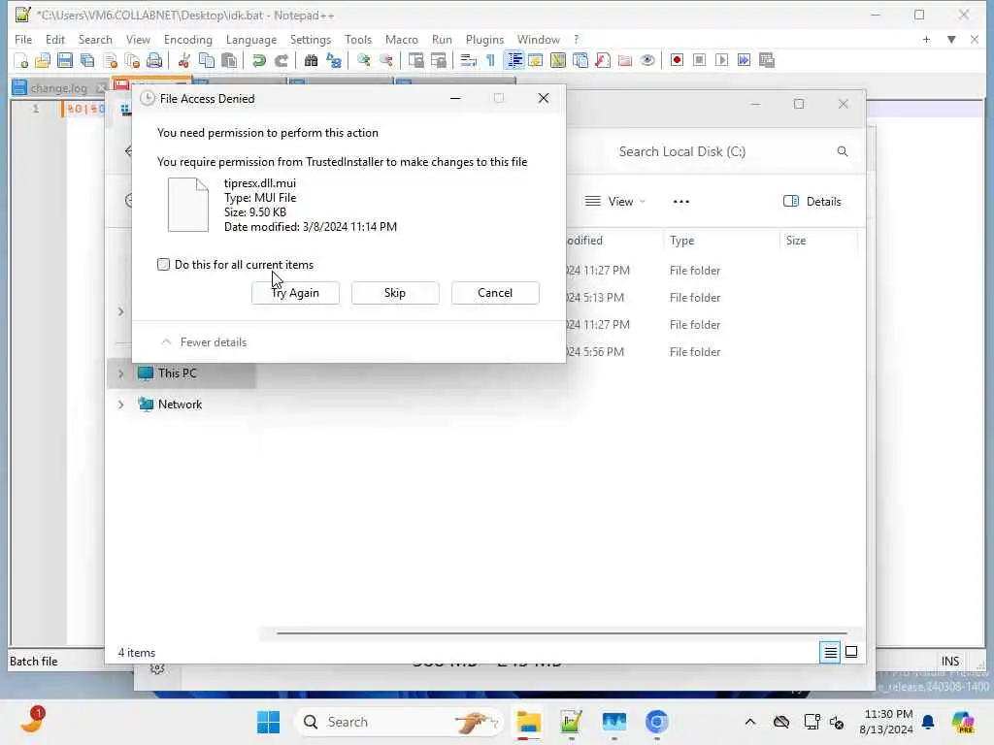Open the Edit menu

(x=55, y=39)
